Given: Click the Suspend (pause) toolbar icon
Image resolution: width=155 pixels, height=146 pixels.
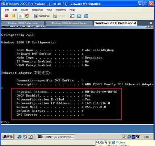Looking at the screenshot, I should [x=13, y=16].
